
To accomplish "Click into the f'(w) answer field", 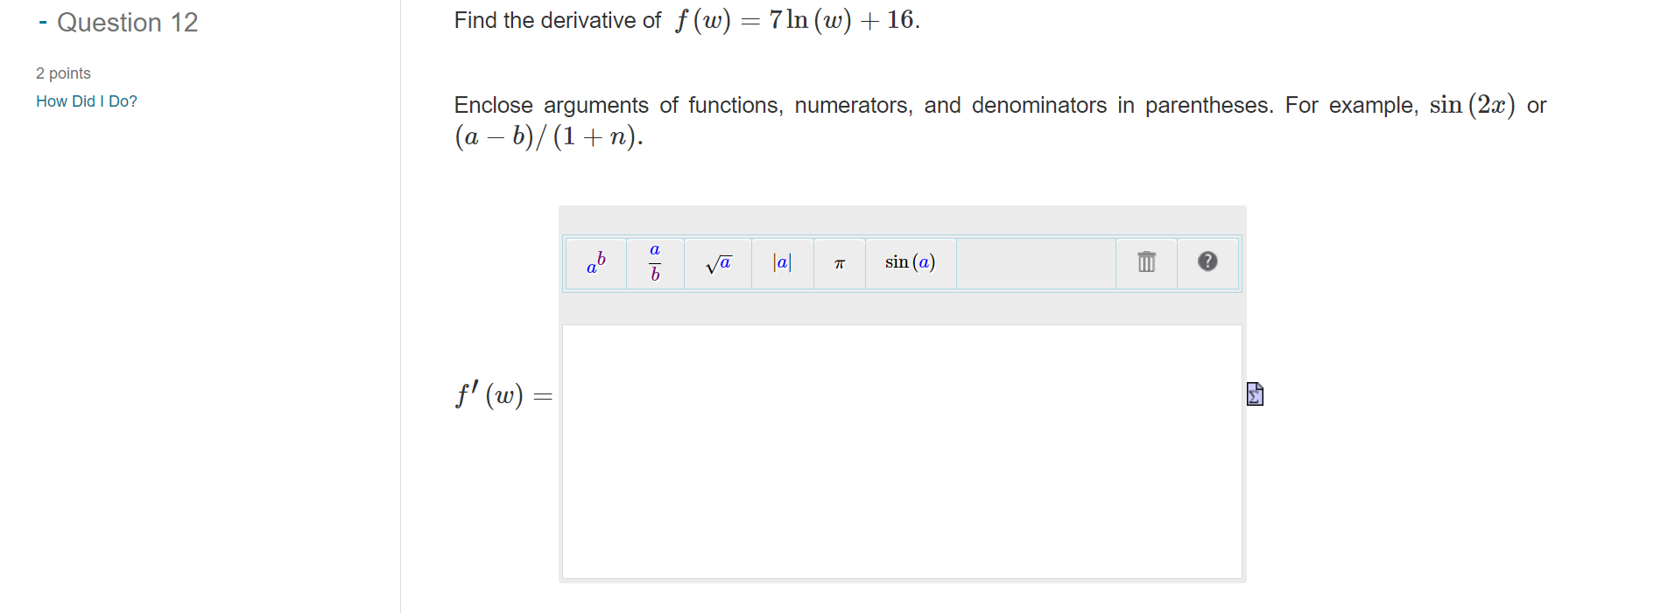I will 902,452.
